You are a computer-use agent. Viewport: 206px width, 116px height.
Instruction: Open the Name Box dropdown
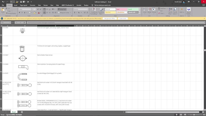tap(10, 23)
